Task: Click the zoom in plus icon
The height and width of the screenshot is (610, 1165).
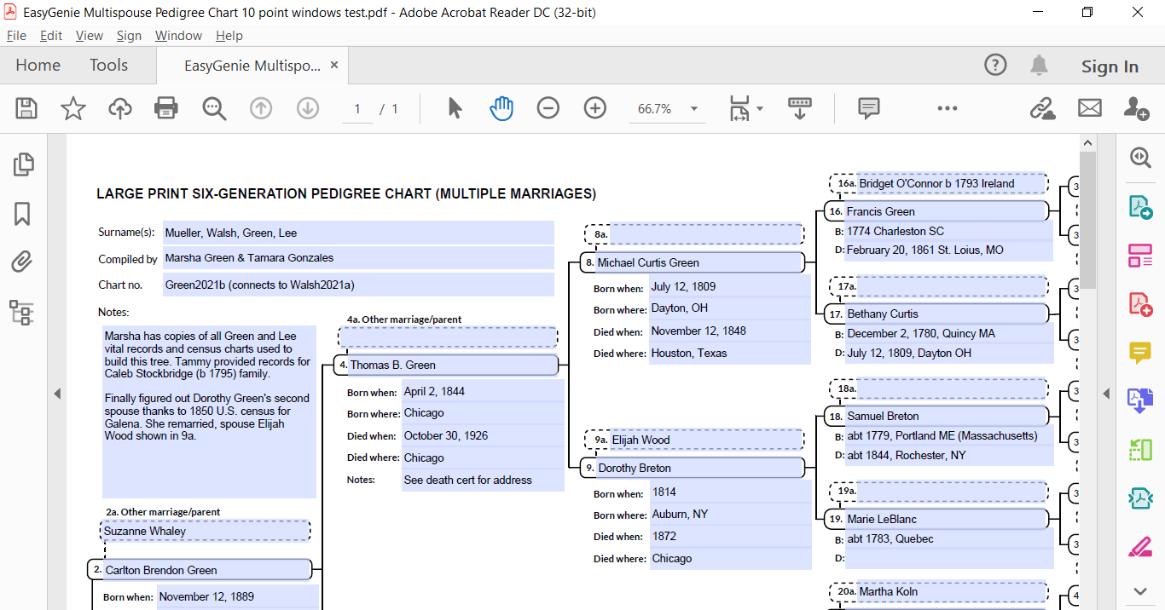Action: click(x=594, y=108)
